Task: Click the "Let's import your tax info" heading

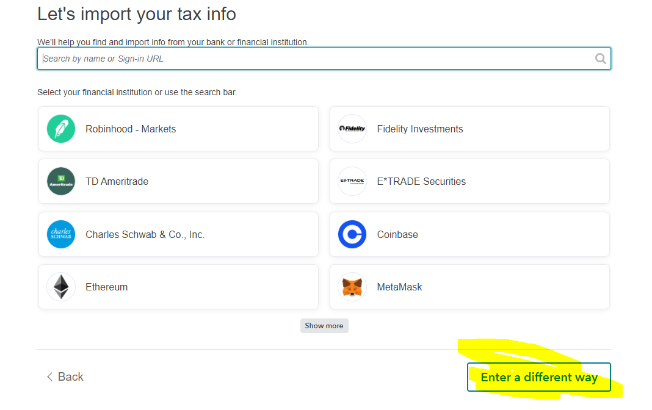Action: [x=137, y=14]
